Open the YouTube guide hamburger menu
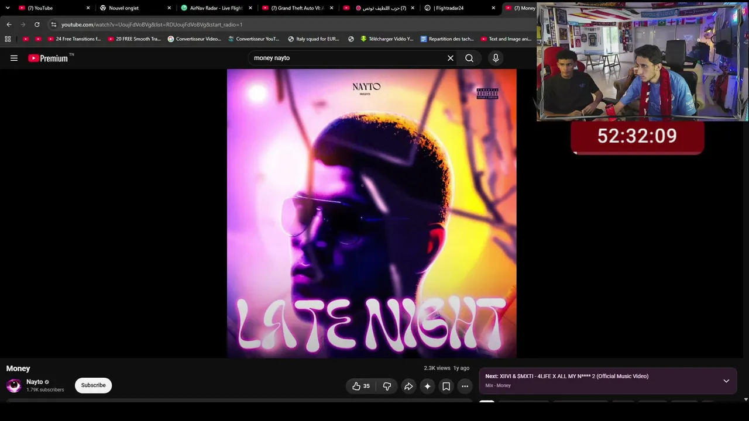Viewport: 749px width, 421px height. [x=14, y=58]
